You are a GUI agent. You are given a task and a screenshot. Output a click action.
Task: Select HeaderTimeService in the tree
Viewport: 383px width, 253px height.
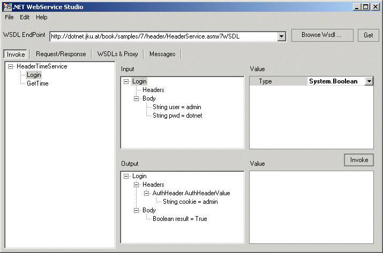pos(42,66)
